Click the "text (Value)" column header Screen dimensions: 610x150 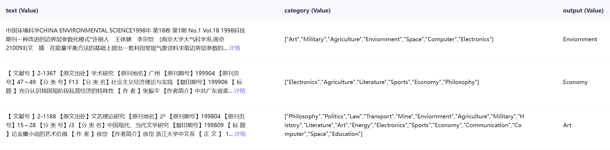22,11
